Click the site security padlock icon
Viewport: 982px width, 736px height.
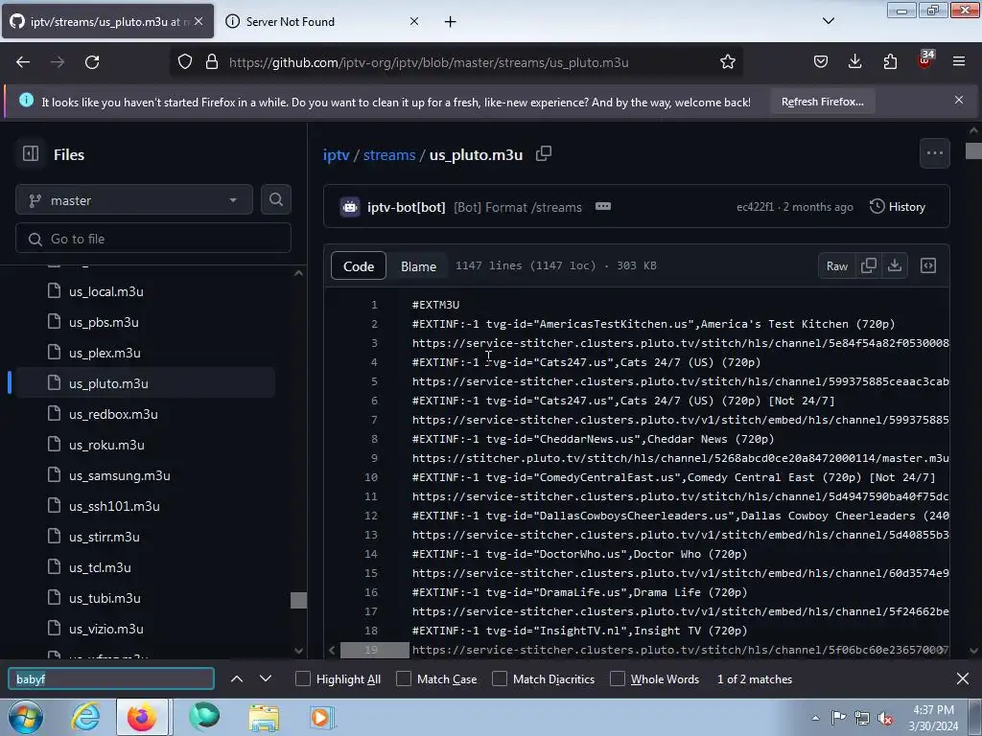pos(212,62)
